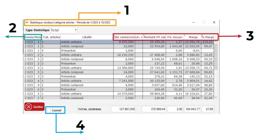Viewport: 259px width, 137px height.
Task: Sort by the Mois column header
Action: tap(37, 37)
